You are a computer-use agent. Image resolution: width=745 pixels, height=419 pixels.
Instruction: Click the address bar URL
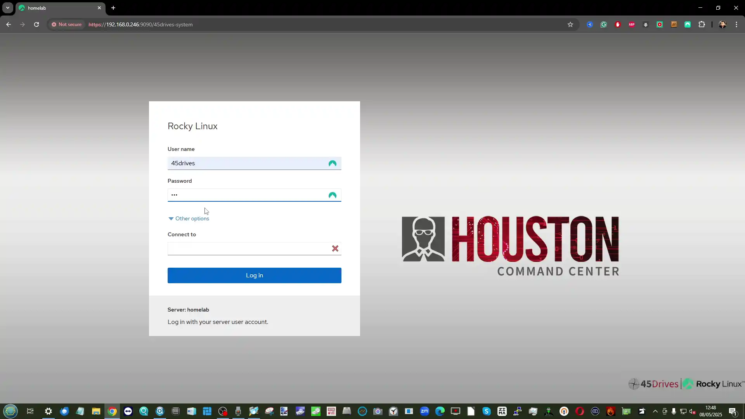click(x=140, y=24)
